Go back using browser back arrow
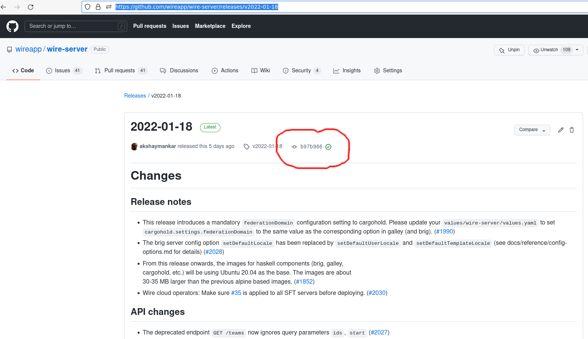Viewport: 588px width, 339px height. click(x=4, y=7)
